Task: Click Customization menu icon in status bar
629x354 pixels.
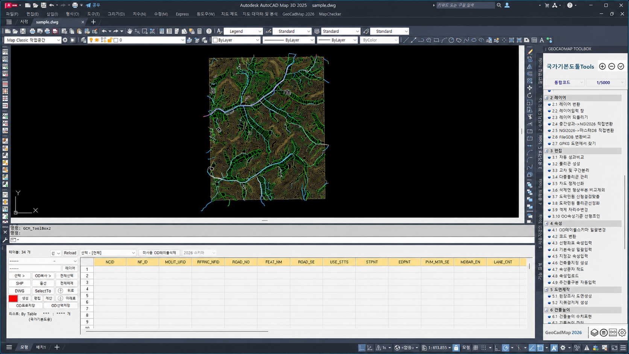Action: pyautogui.click(x=623, y=348)
